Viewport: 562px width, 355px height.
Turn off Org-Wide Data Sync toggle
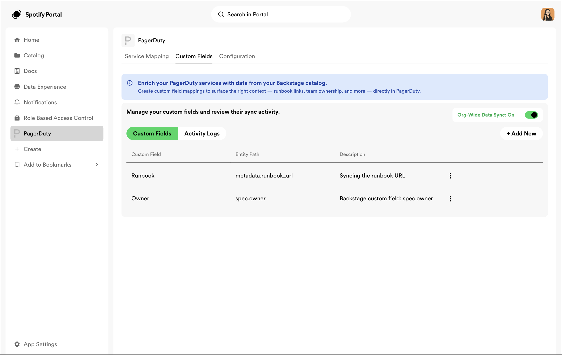point(531,115)
